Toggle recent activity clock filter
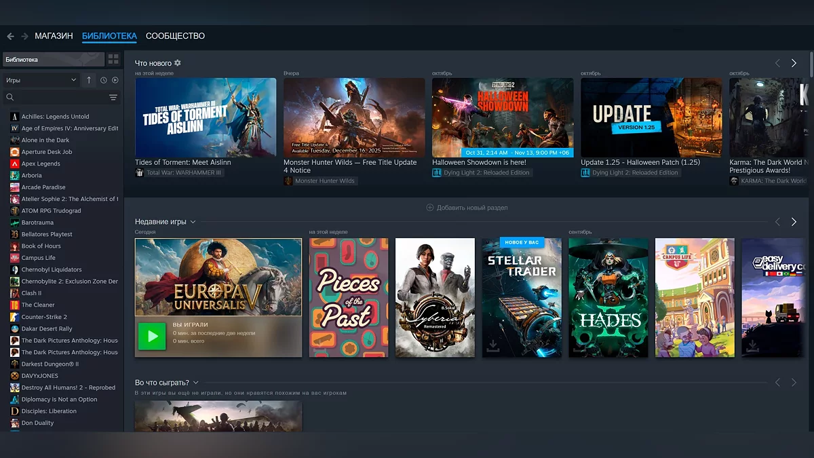The image size is (814, 458). (x=104, y=80)
